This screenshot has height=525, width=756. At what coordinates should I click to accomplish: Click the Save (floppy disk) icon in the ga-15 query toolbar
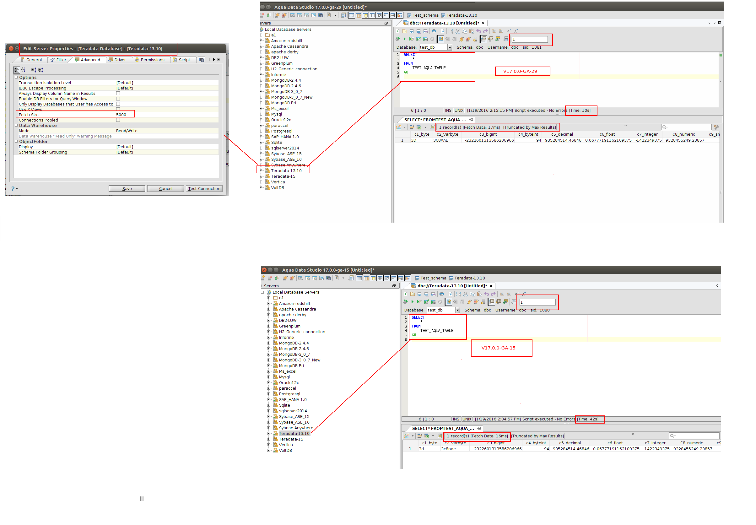click(419, 294)
